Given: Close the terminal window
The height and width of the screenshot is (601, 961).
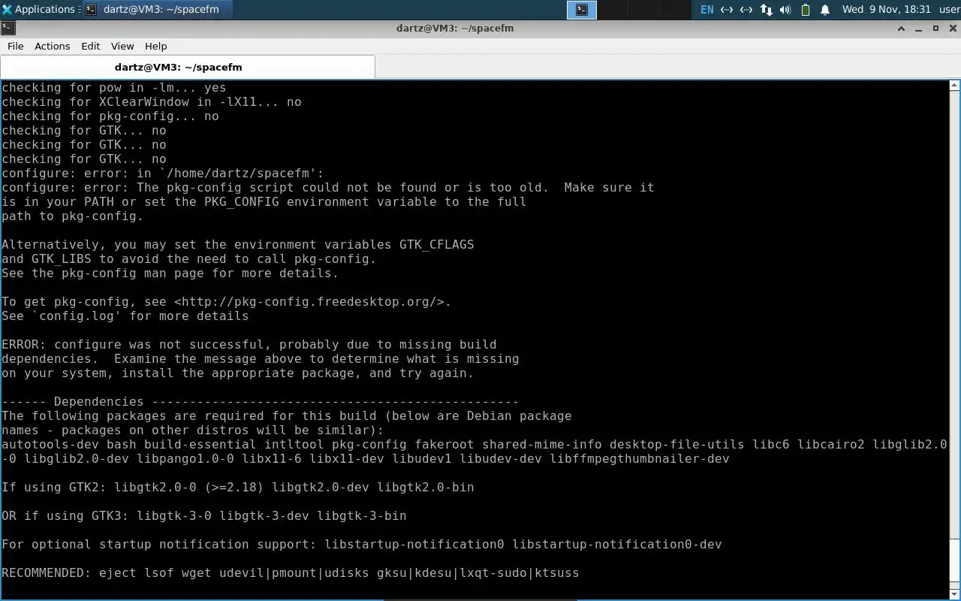Looking at the screenshot, I should 951,28.
